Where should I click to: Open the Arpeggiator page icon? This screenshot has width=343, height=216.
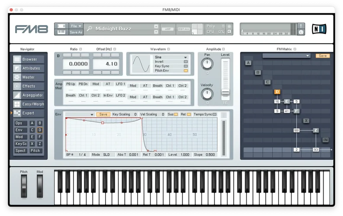click(17, 95)
